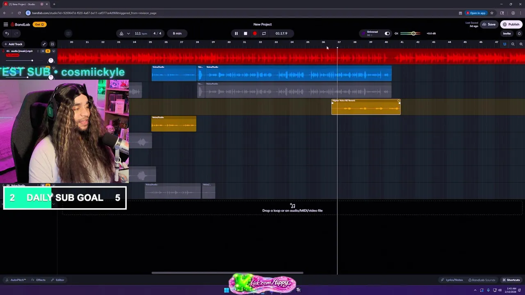Save the project
The height and width of the screenshot is (295, 525).
(x=489, y=25)
